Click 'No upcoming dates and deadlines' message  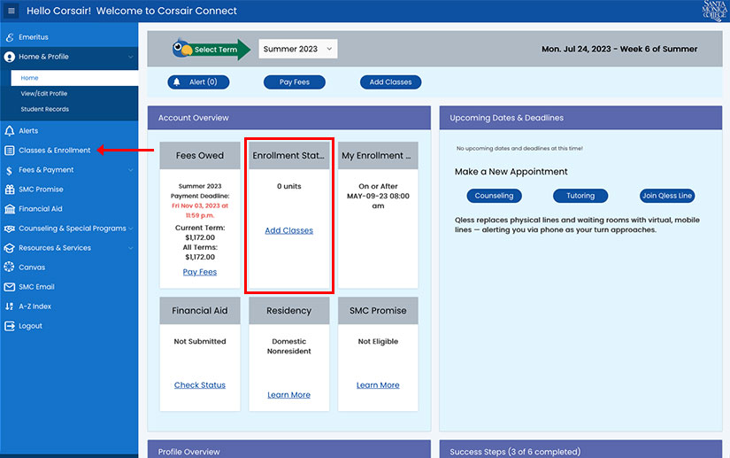click(x=519, y=148)
